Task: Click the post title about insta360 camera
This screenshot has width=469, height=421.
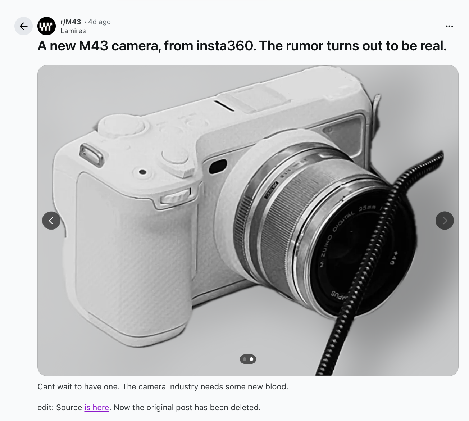Action: pos(242,46)
